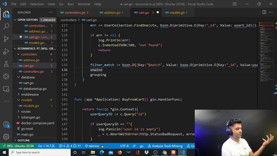This screenshot has width=277, height=156.
Task: Open cart.go in the database folder
Action: 35,83
